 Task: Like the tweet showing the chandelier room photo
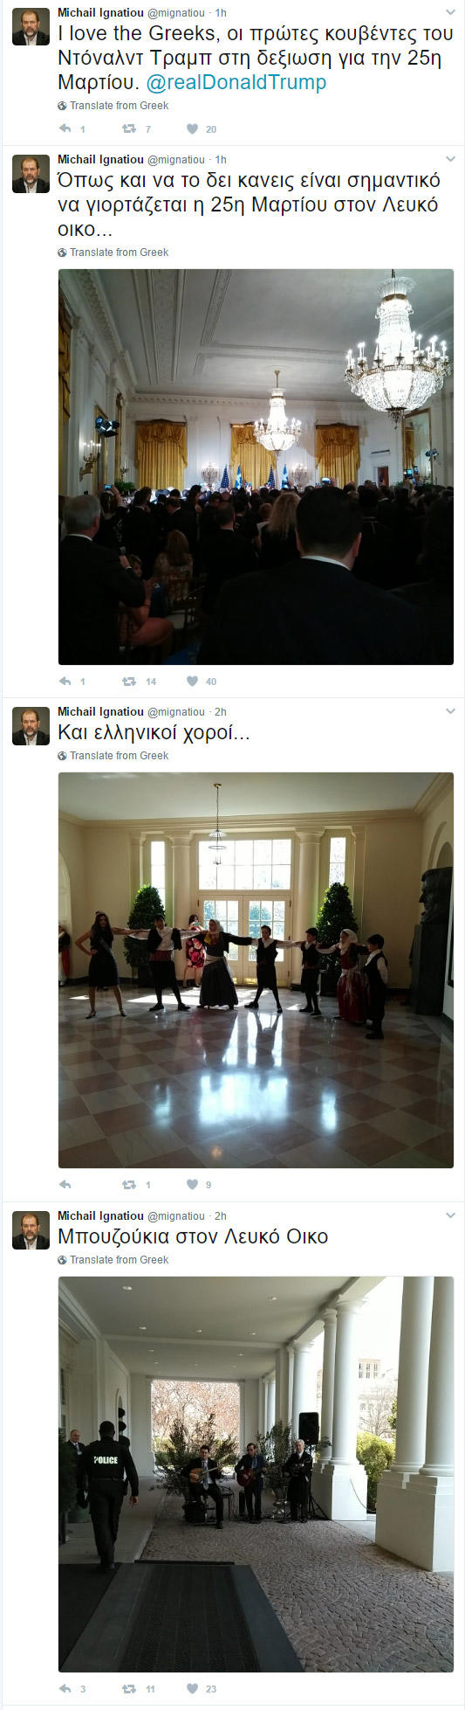[192, 681]
